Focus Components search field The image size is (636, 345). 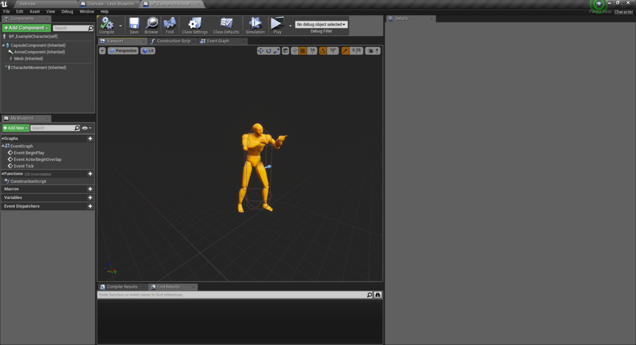click(73, 28)
